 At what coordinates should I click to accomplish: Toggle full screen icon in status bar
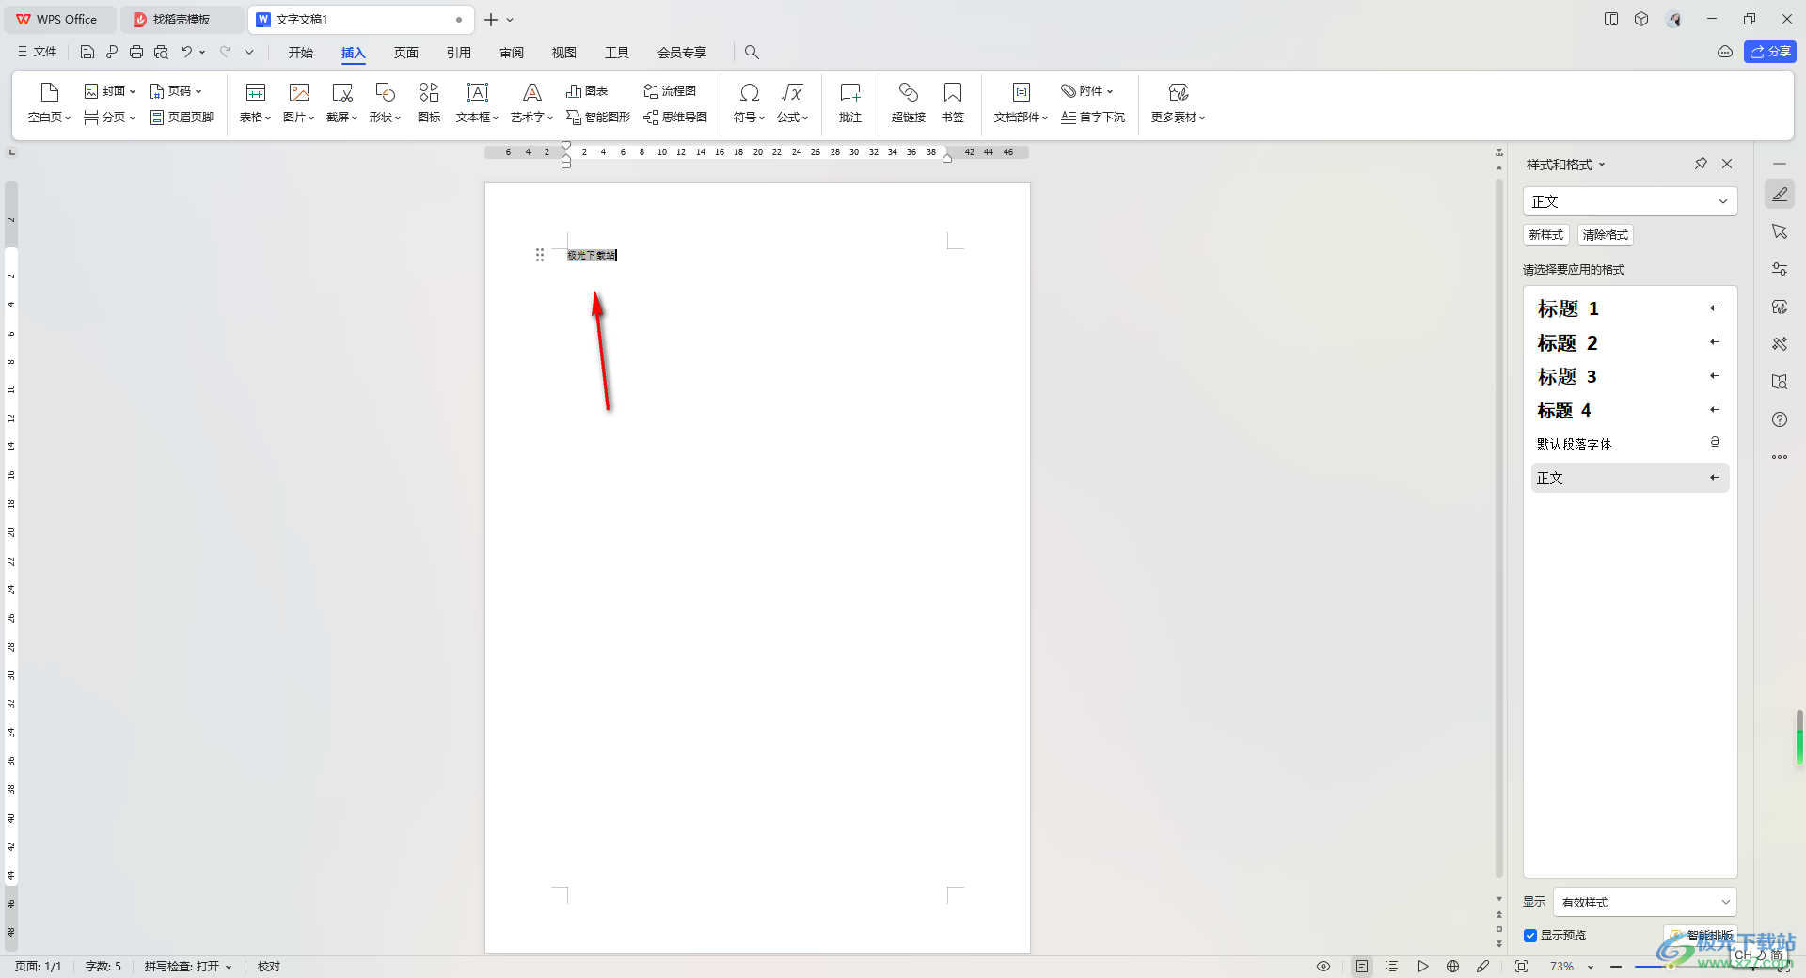(1521, 967)
